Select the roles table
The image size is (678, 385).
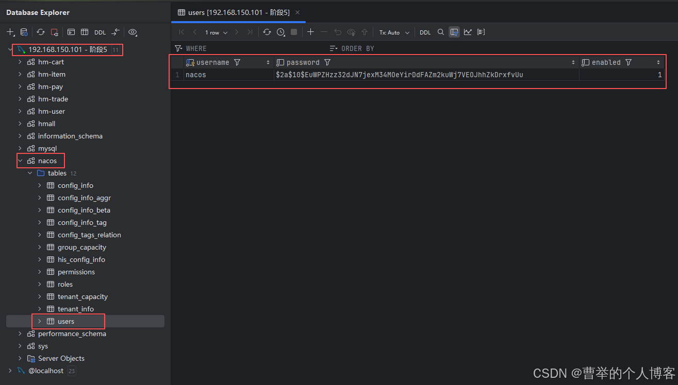65,284
